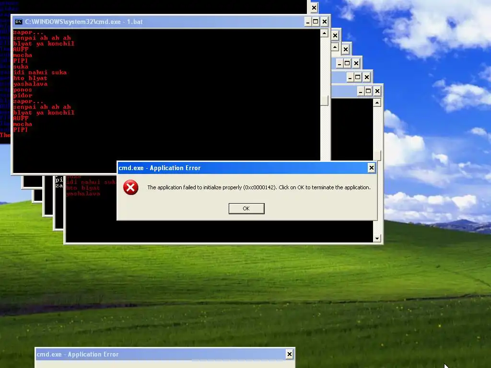Close the bottom Application Error dialog
491x368 pixels.
[x=289, y=354]
